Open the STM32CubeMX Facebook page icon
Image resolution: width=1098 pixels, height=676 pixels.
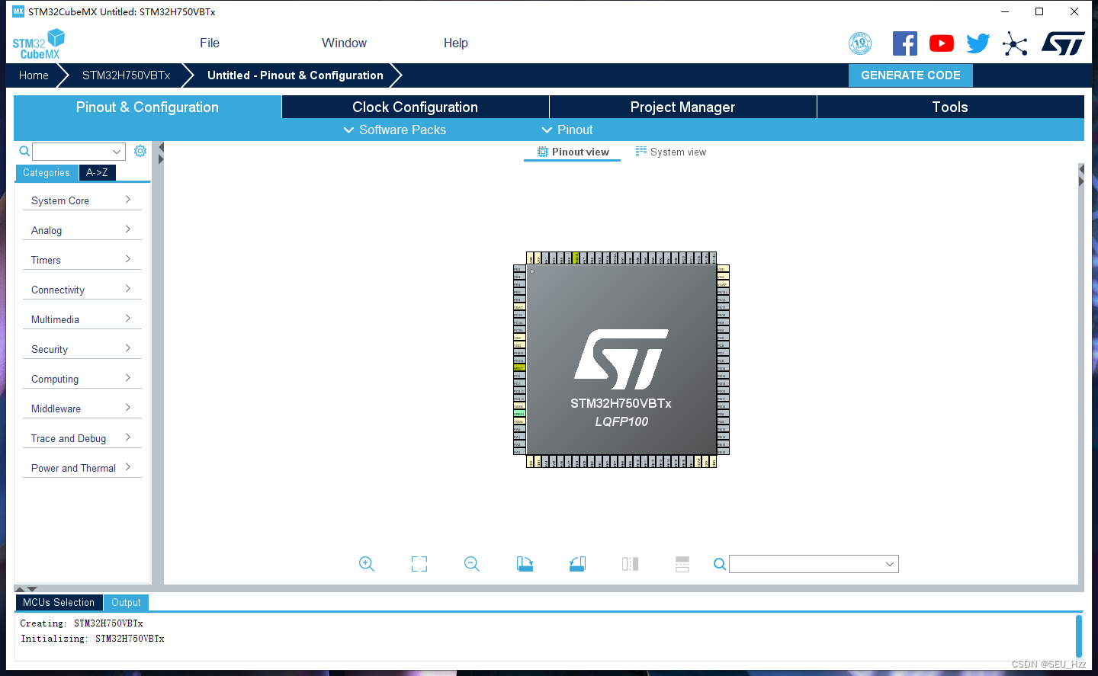point(905,43)
